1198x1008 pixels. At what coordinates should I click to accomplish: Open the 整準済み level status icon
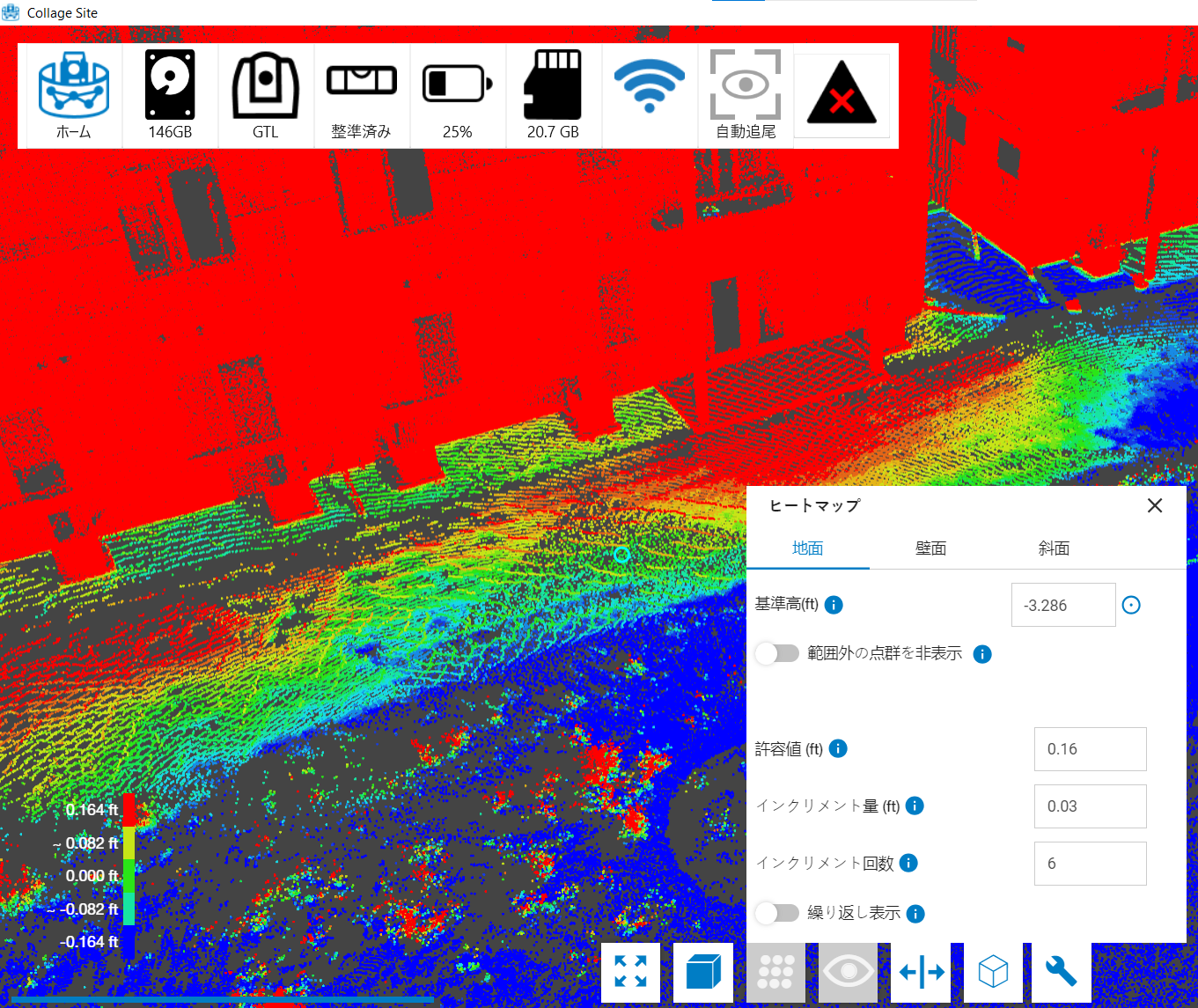pos(361,95)
